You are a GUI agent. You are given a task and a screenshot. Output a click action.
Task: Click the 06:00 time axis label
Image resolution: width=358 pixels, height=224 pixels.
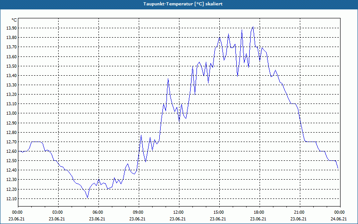point(98,212)
